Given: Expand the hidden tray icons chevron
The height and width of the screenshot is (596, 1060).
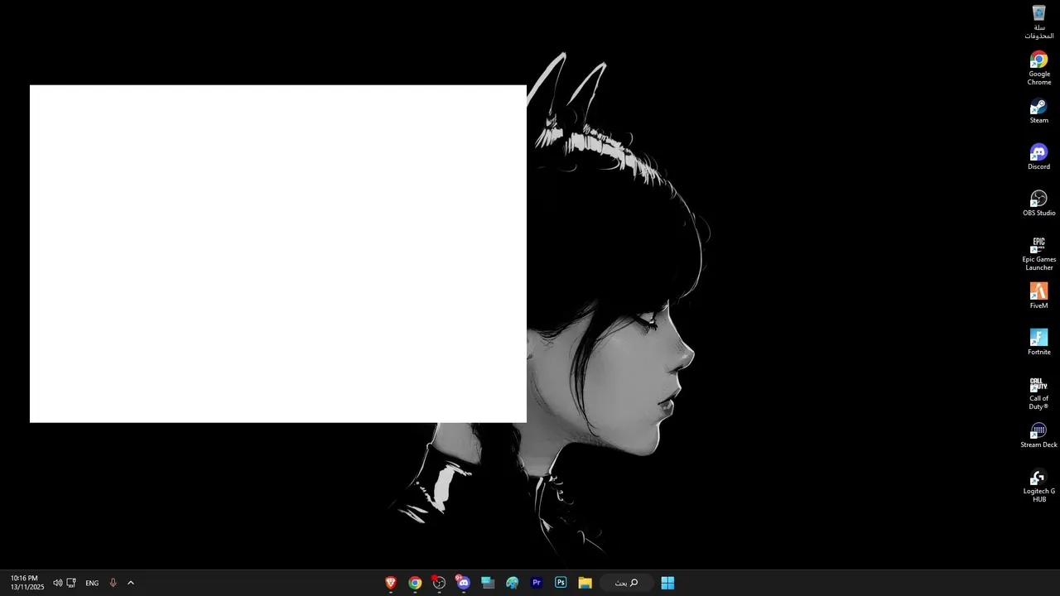Looking at the screenshot, I should tap(131, 583).
